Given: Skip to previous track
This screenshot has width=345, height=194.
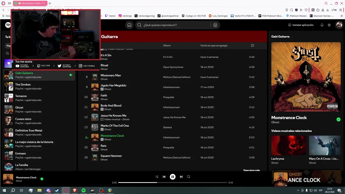Looking at the screenshot, I should pyautogui.click(x=164, y=177).
